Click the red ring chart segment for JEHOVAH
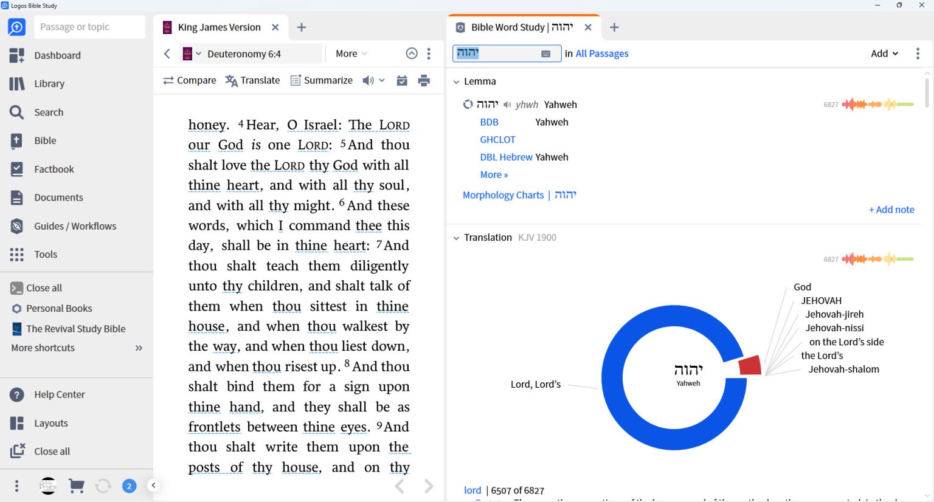Viewport: 934px width, 502px height. [749, 365]
